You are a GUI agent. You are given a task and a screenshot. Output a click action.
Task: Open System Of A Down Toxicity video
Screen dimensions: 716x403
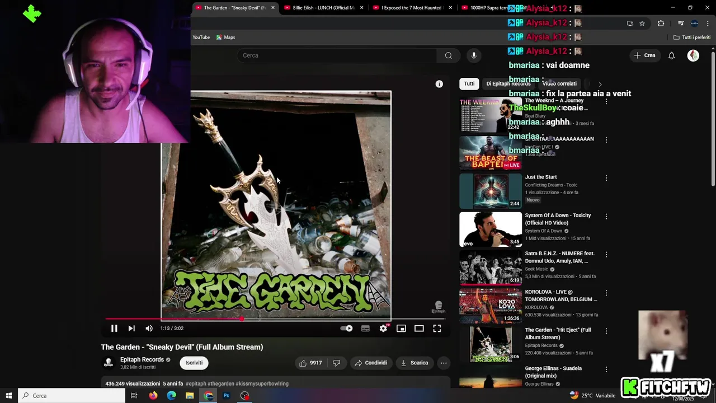point(558,219)
